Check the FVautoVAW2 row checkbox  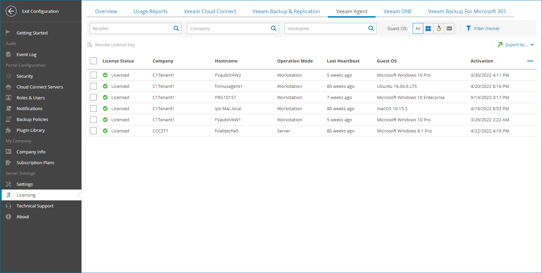click(93, 75)
